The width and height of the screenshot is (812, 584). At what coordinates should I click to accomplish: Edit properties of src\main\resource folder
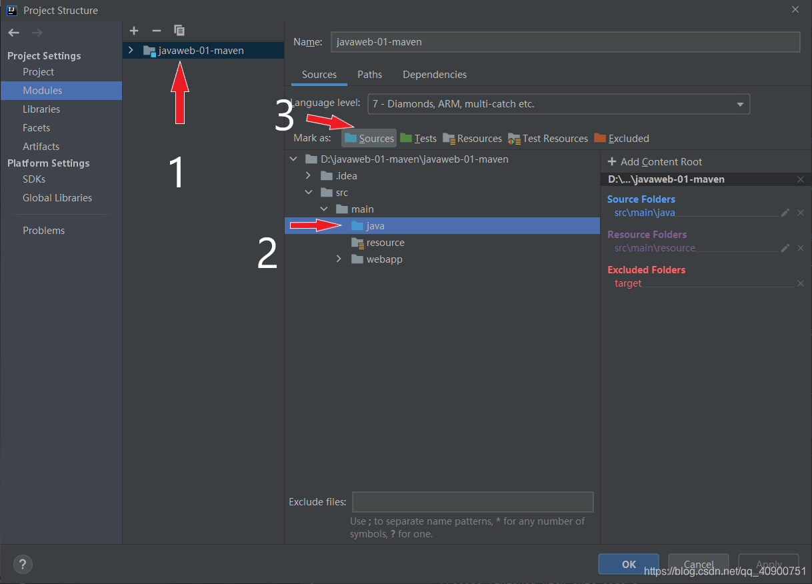click(785, 248)
